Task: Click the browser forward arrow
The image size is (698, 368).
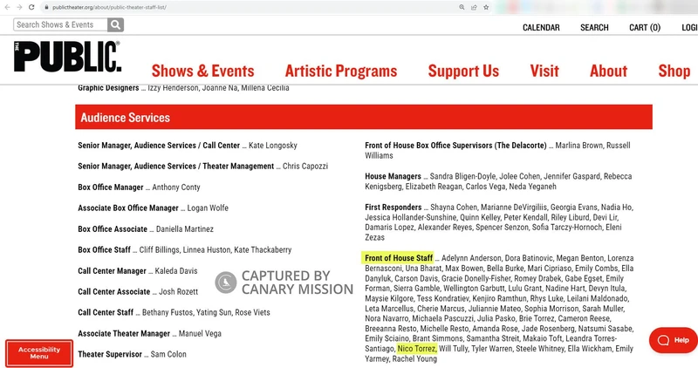Action: click(20, 7)
